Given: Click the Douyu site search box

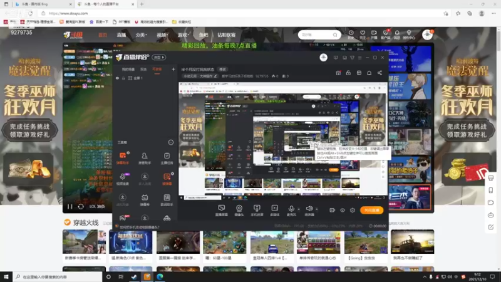Looking at the screenshot, I should click(319, 35).
